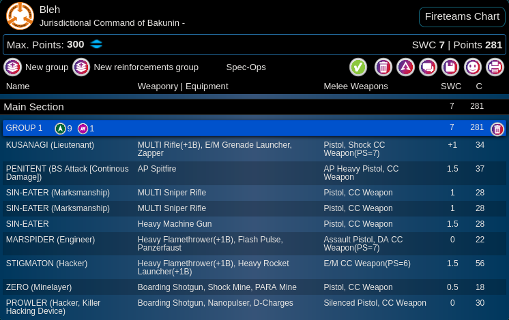Screen dimensions: 509x320
Task: Click Boarding Shotgun, Shock Mine, PARA Mine text
Action: click(x=217, y=287)
